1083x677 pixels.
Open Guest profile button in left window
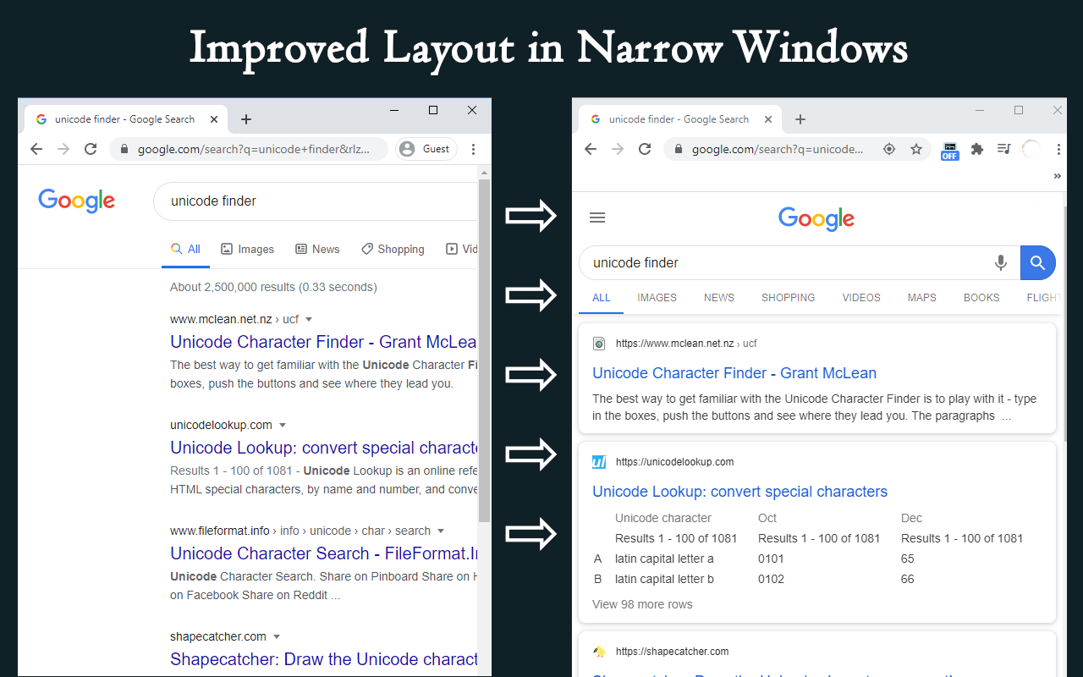[x=426, y=149]
